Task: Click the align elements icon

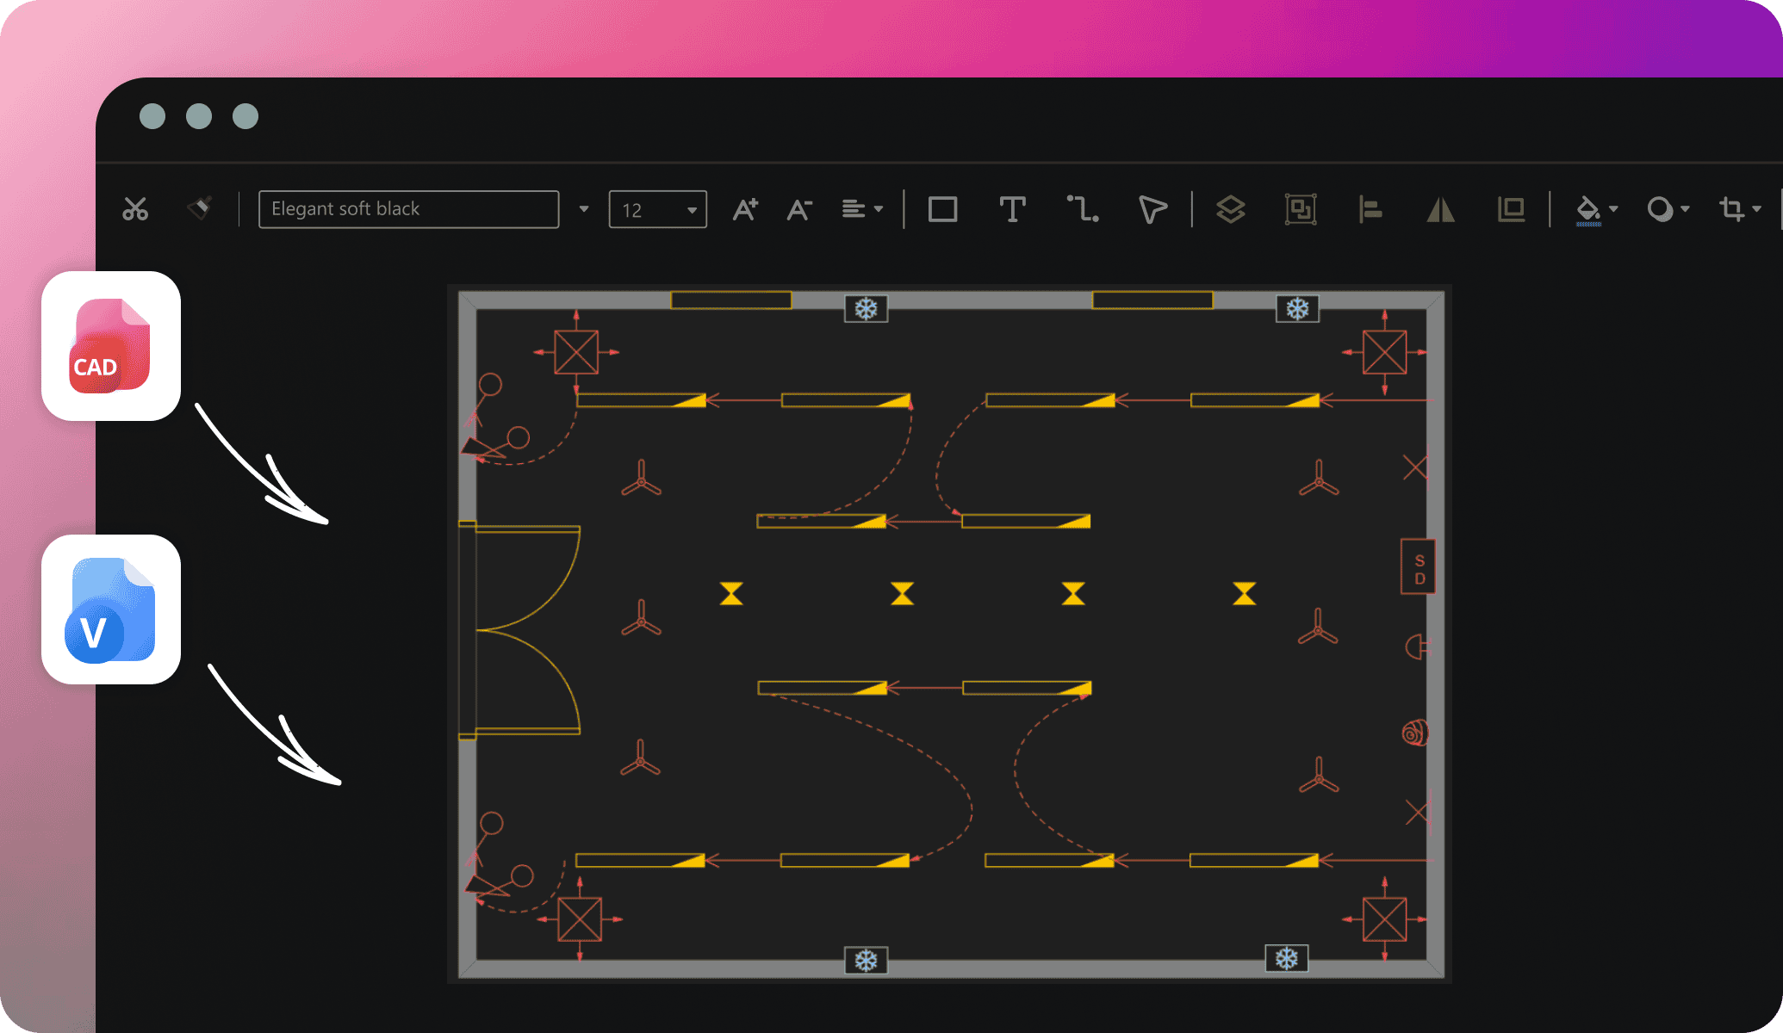Action: (x=1370, y=207)
